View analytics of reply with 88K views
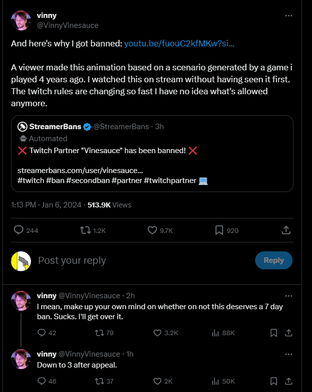The width and height of the screenshot is (312, 392). click(x=215, y=333)
